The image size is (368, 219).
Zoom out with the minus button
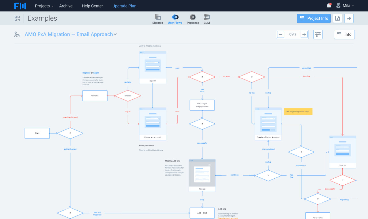pos(281,34)
